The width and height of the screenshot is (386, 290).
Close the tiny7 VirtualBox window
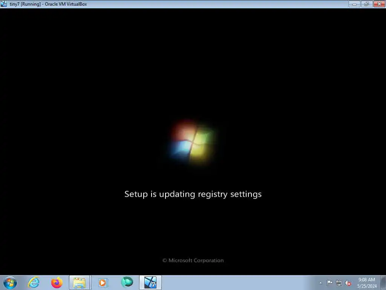pos(379,4)
